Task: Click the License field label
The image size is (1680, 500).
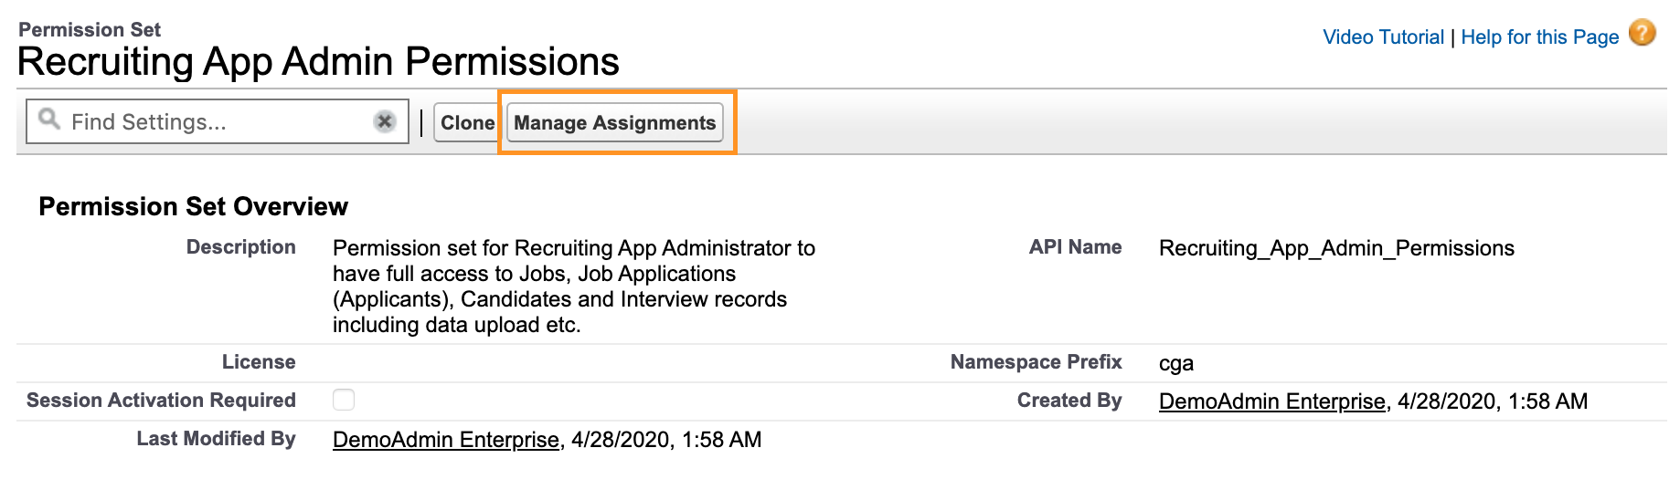Action: (x=259, y=362)
